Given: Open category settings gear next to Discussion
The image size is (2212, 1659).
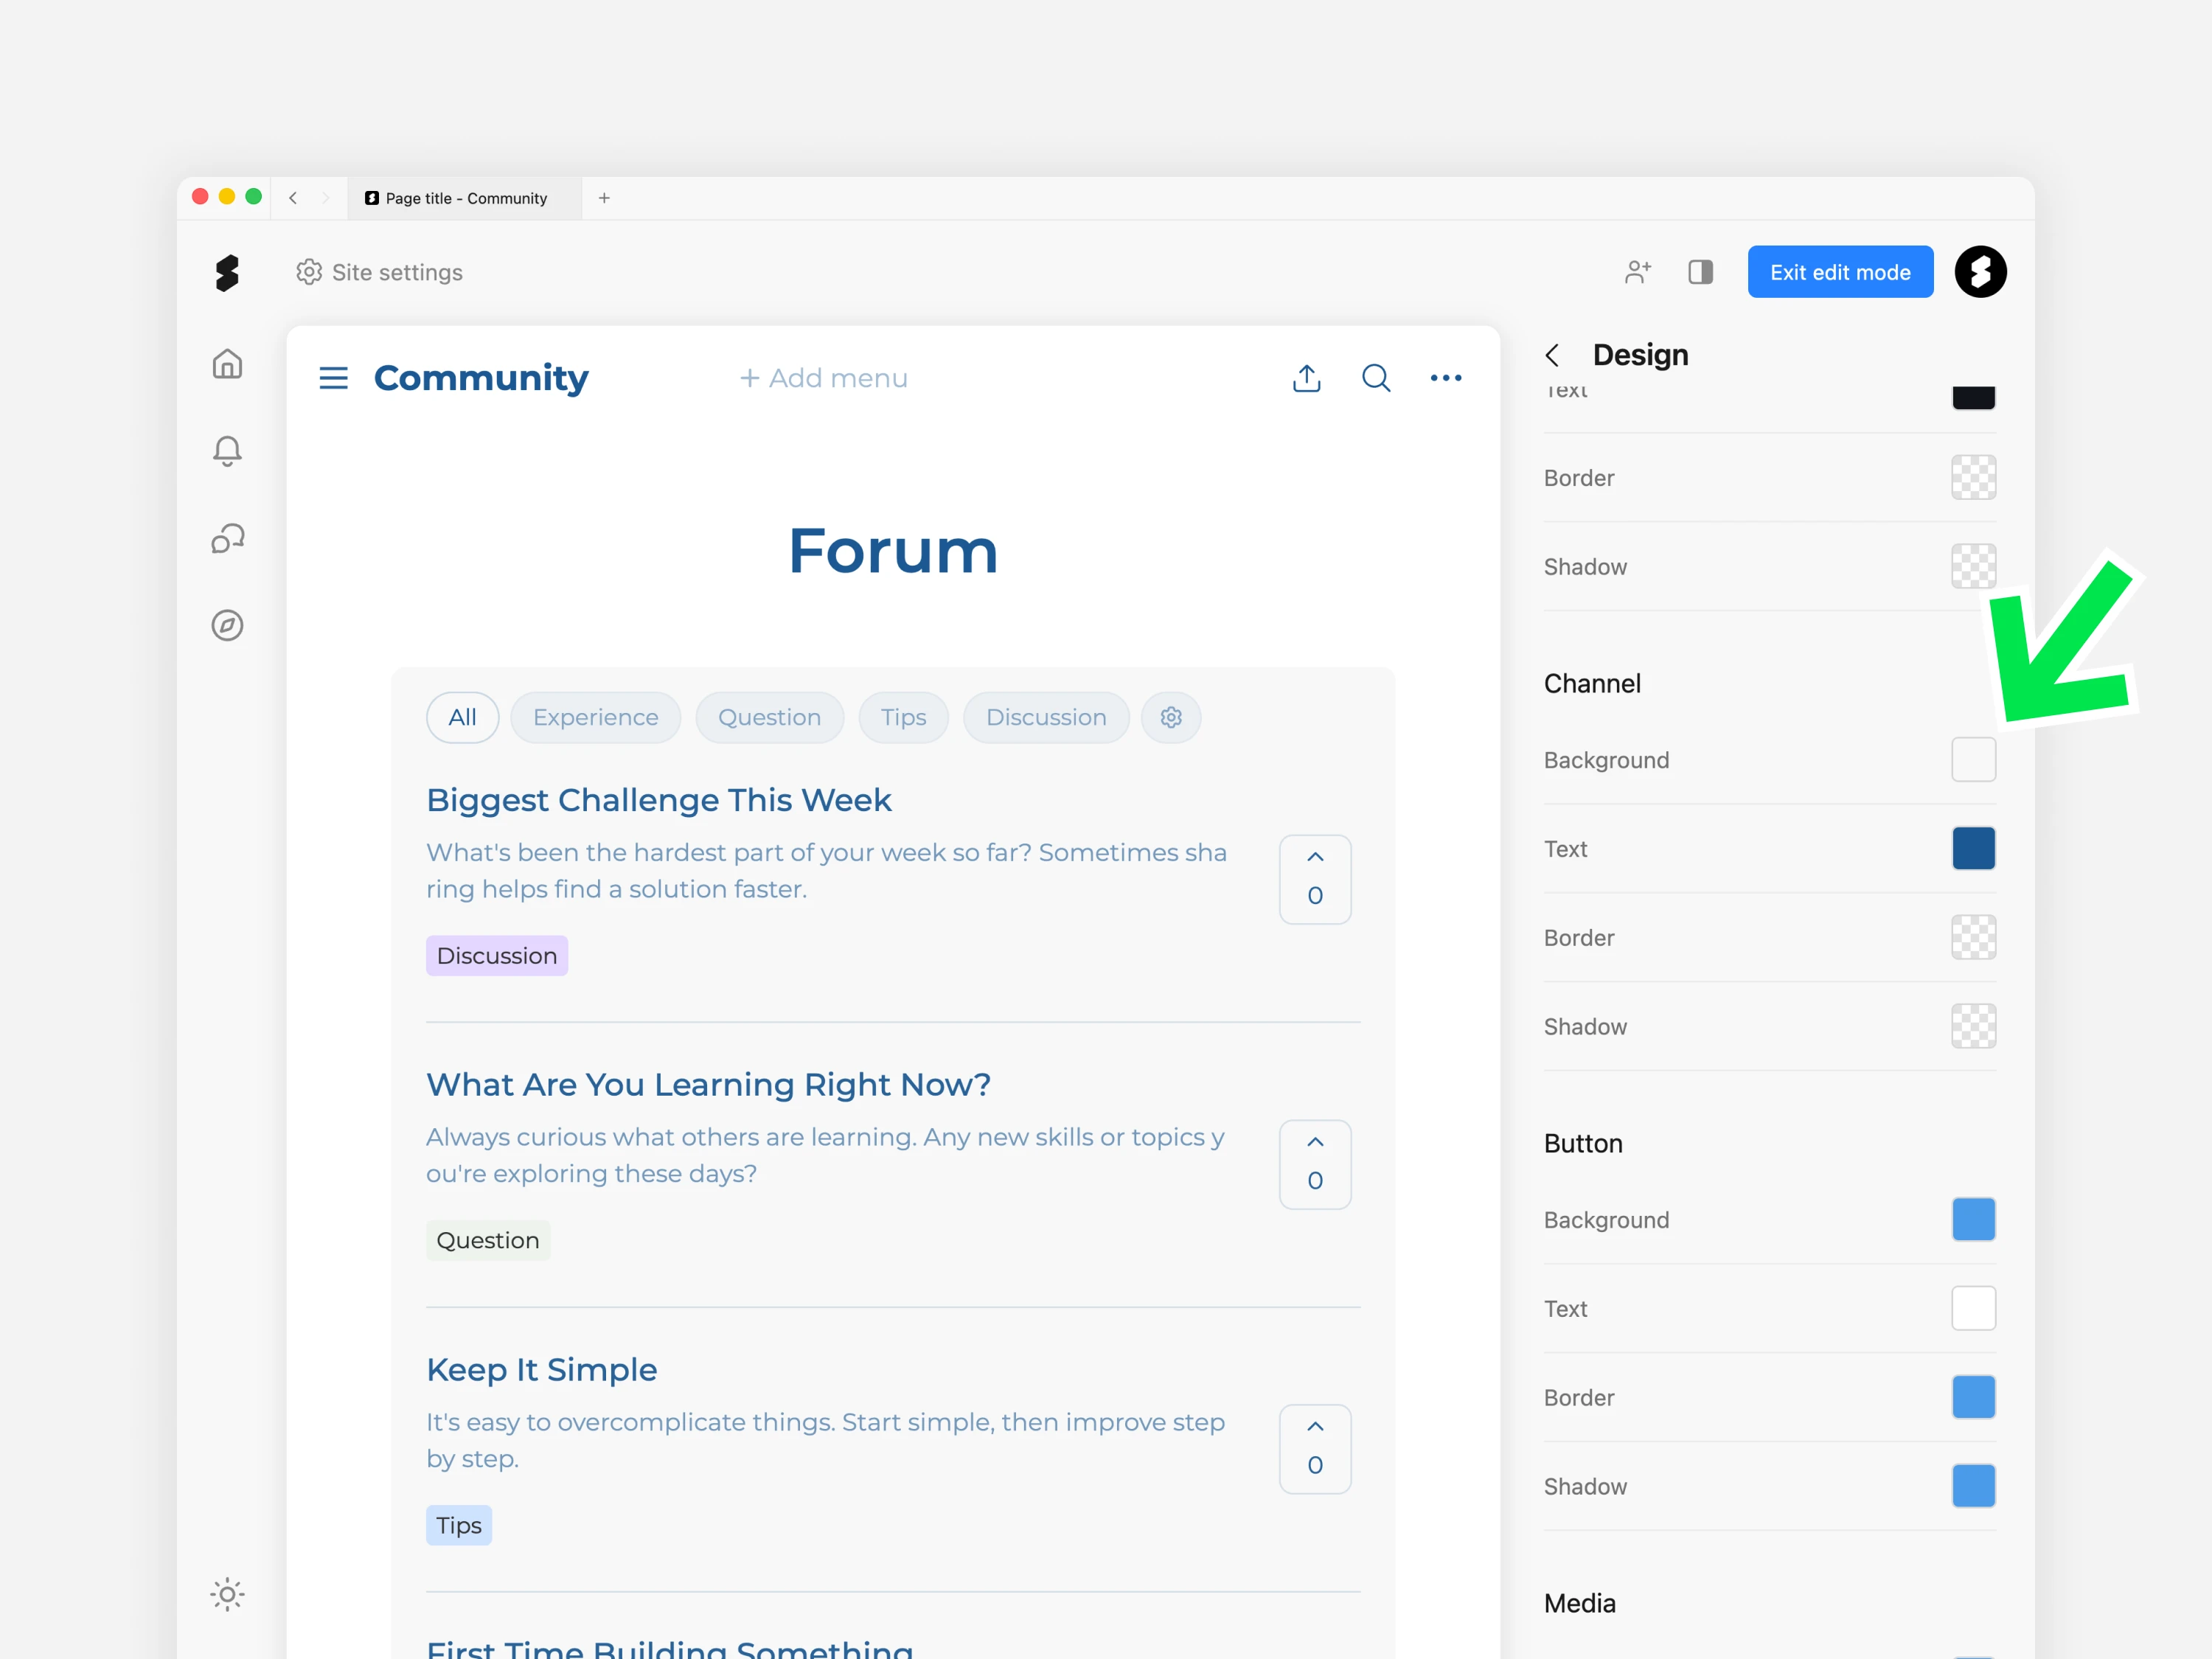Looking at the screenshot, I should [1171, 717].
